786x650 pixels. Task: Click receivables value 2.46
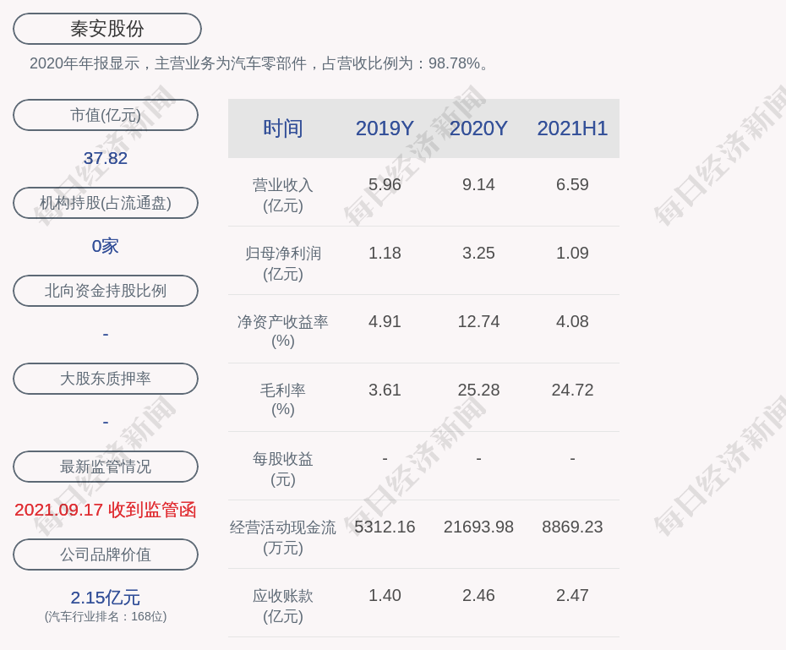click(478, 595)
